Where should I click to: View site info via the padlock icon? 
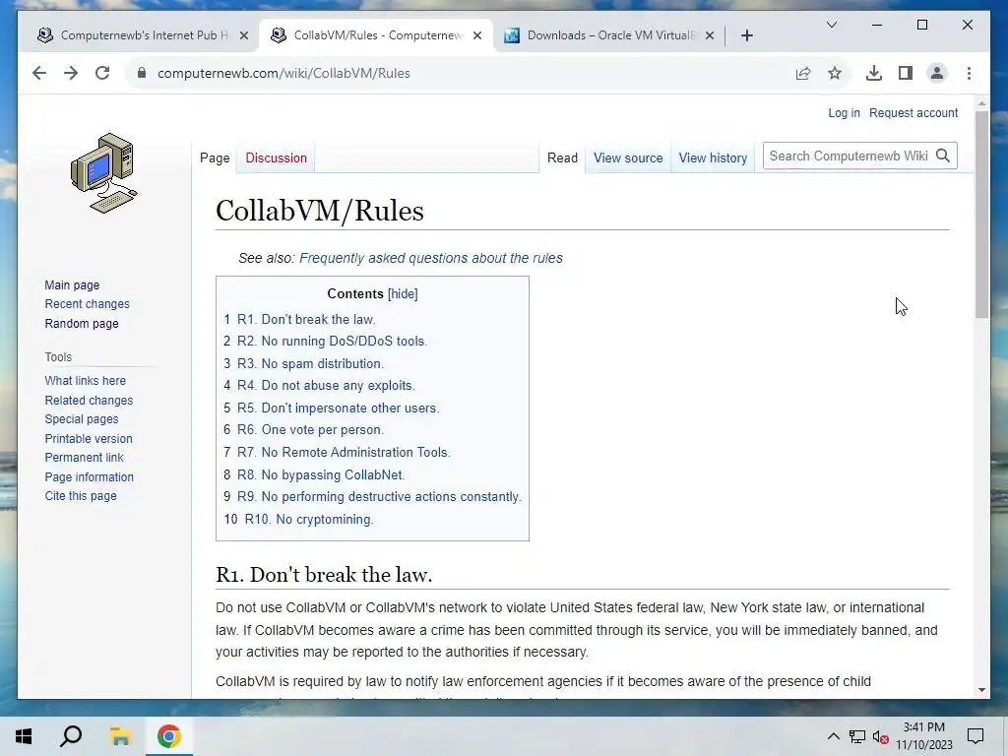click(x=142, y=73)
